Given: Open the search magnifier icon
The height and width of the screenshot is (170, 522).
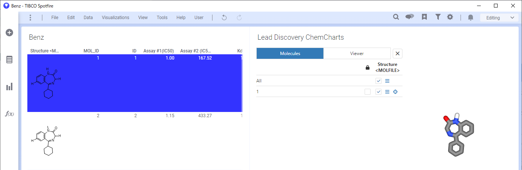Looking at the screenshot, I should point(396,17).
